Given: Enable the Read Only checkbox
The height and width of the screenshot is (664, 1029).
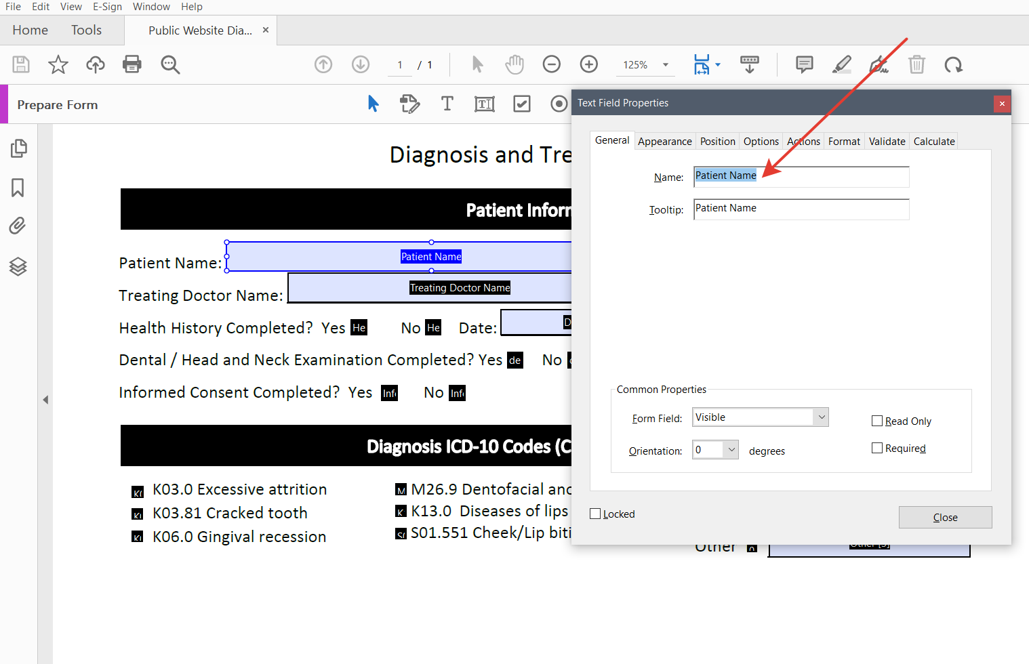Looking at the screenshot, I should click(x=877, y=421).
